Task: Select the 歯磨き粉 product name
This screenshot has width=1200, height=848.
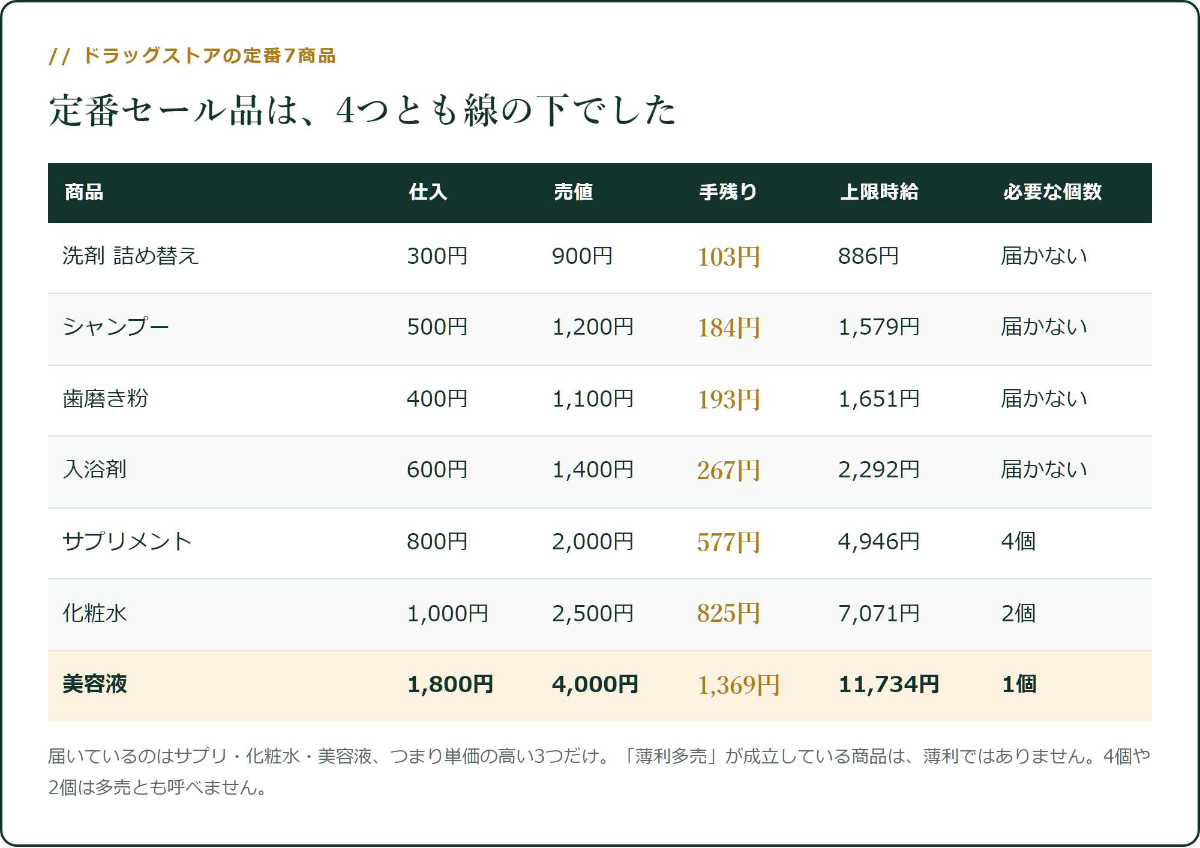Action: pos(106,399)
